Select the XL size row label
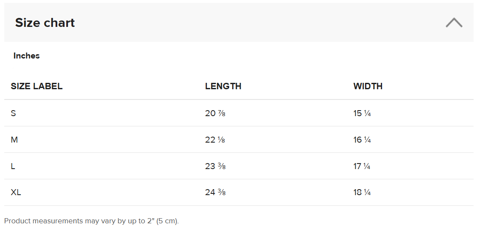 click(16, 193)
